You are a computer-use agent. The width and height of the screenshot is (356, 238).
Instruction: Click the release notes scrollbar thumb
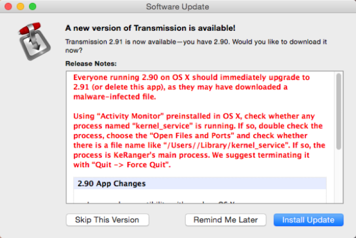339,111
